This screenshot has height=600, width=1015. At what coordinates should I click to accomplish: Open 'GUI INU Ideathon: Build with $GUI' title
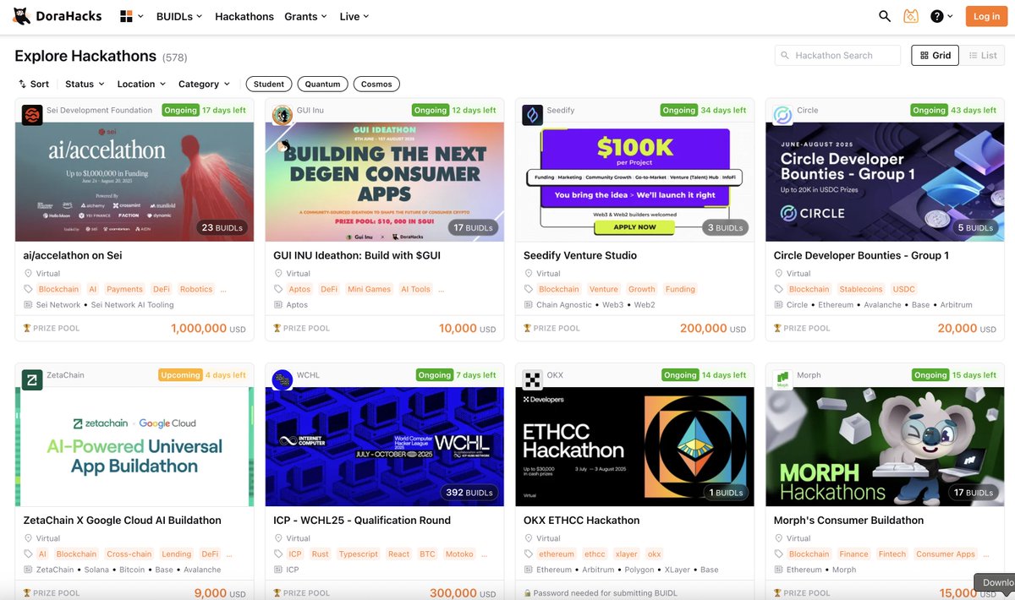coord(357,255)
